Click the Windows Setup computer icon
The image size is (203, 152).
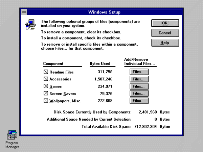click(30, 24)
